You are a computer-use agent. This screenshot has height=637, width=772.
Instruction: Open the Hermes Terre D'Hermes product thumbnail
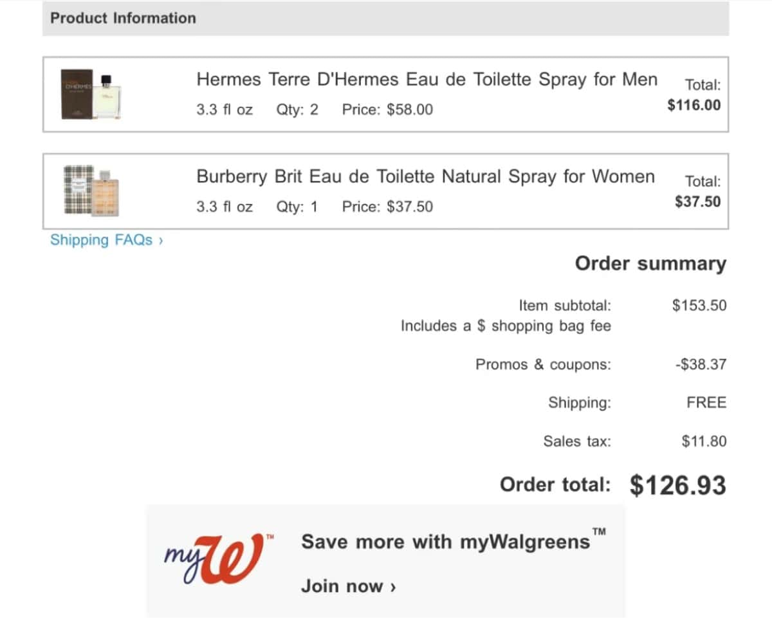click(91, 94)
